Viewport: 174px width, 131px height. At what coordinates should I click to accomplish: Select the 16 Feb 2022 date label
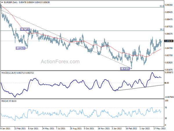[x=131, y=129]
